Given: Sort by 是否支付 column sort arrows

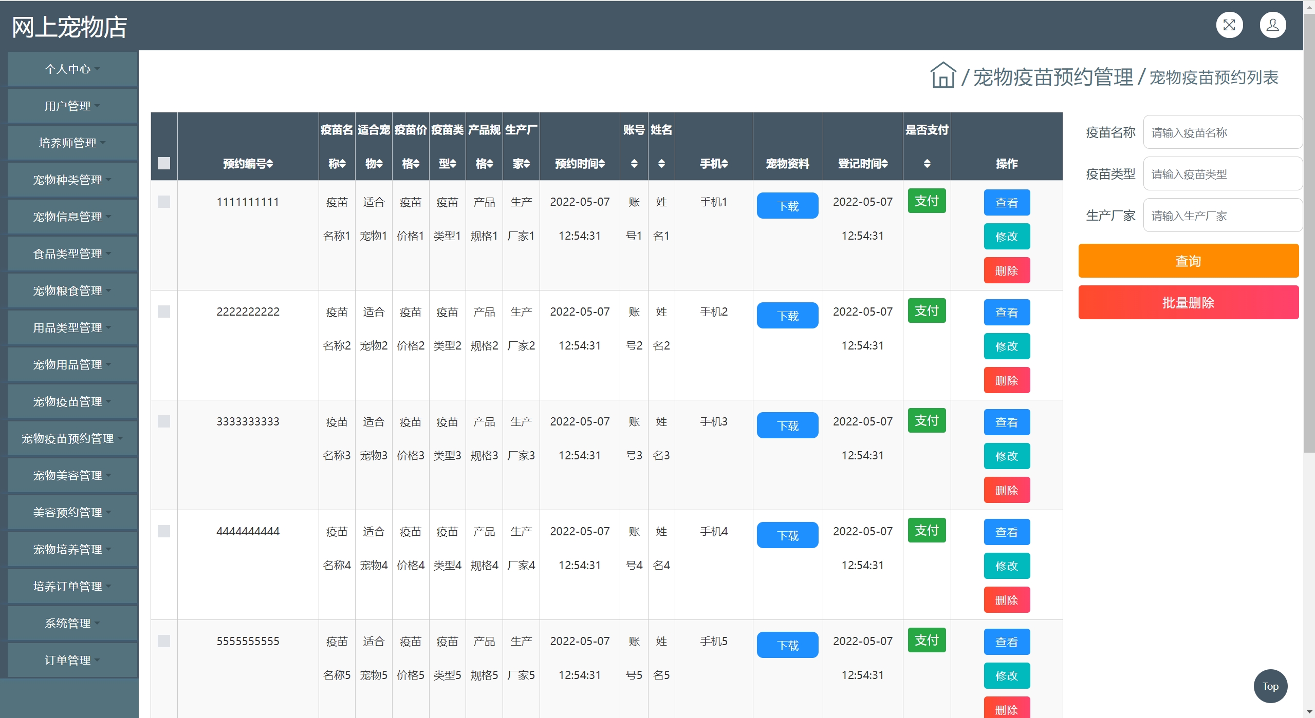Looking at the screenshot, I should pyautogui.click(x=927, y=164).
